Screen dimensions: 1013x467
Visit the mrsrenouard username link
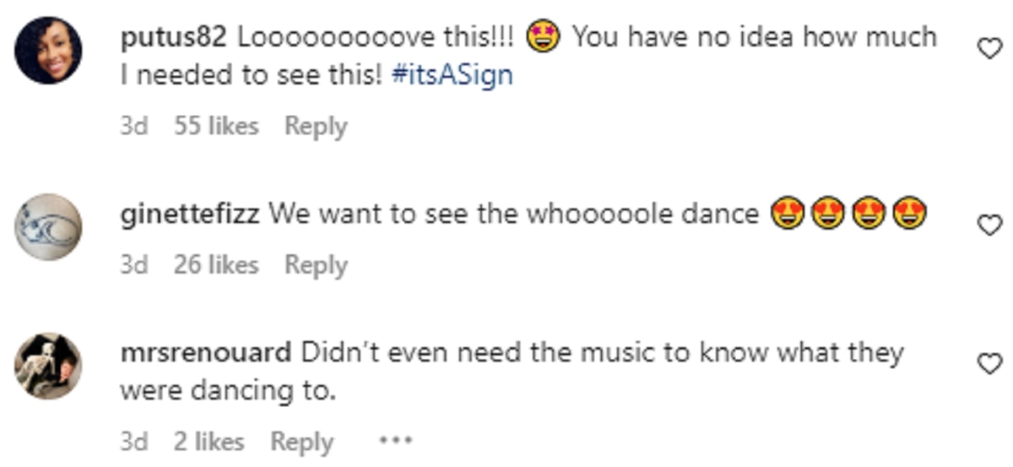[206, 352]
